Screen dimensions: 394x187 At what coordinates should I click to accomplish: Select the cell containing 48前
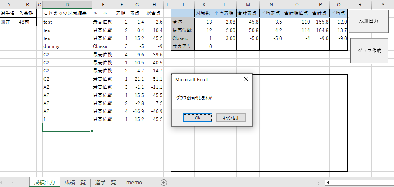pos(27,22)
